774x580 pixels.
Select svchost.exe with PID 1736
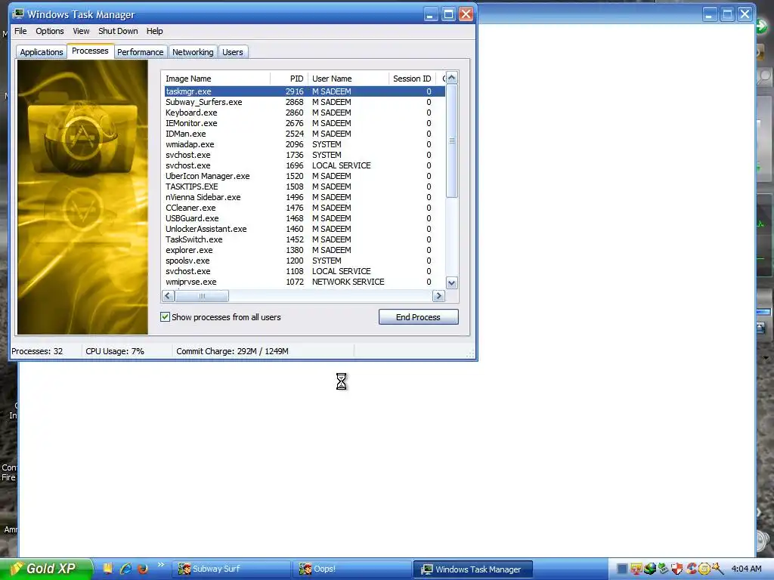(305, 155)
